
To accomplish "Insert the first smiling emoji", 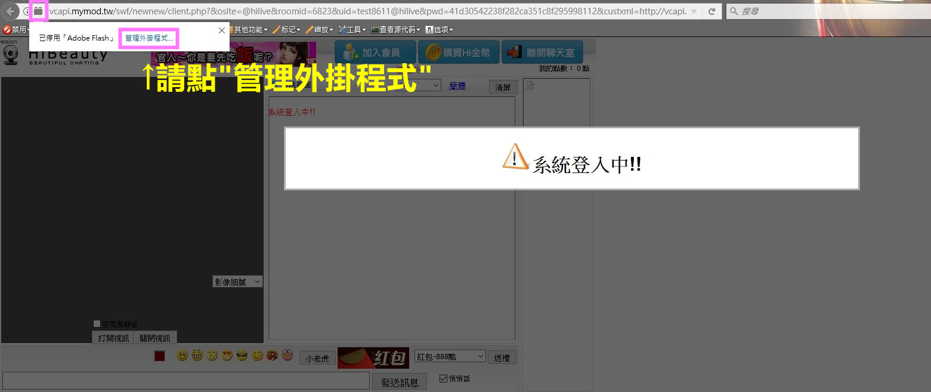I will [182, 356].
